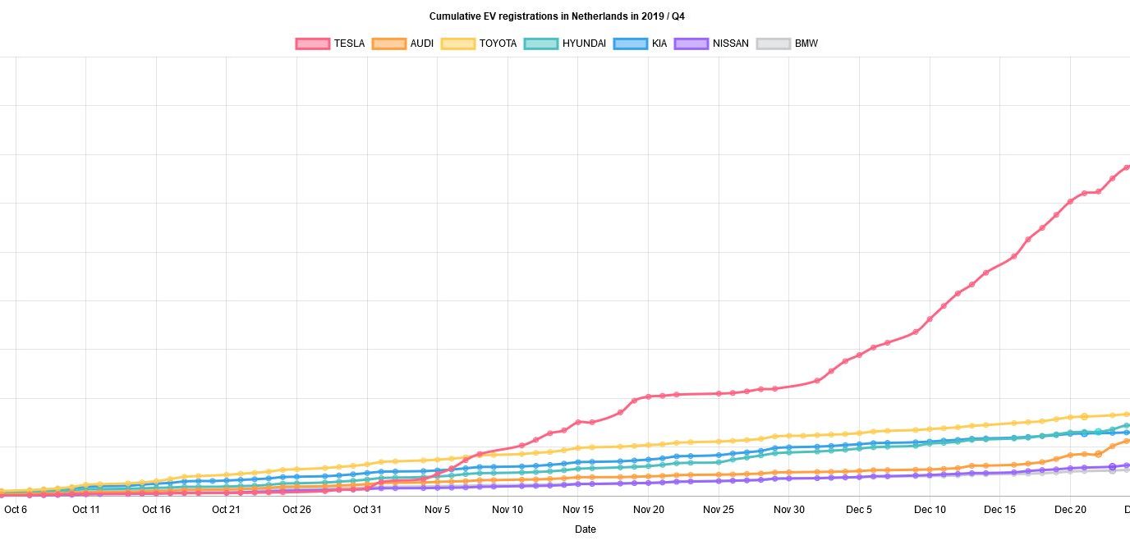Click the Nov 10 axis label
The height and width of the screenshot is (559, 1130).
click(508, 510)
